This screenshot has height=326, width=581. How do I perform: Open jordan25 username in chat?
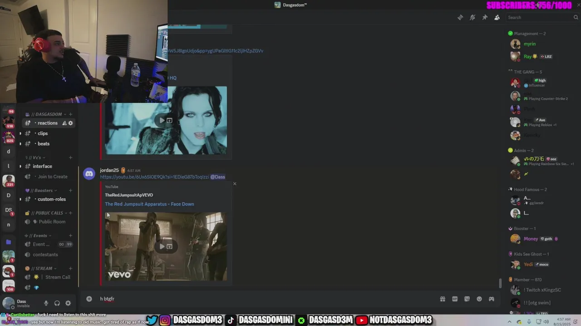[109, 170]
